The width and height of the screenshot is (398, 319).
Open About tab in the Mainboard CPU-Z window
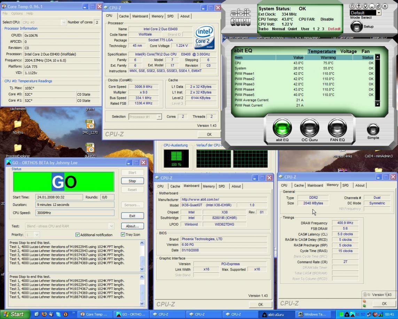tap(236, 186)
